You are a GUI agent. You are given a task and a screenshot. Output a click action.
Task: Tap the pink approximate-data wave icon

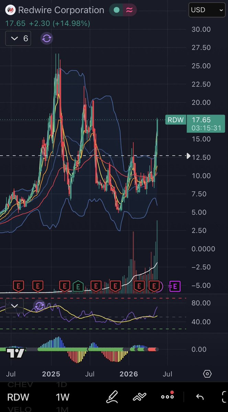point(129,10)
